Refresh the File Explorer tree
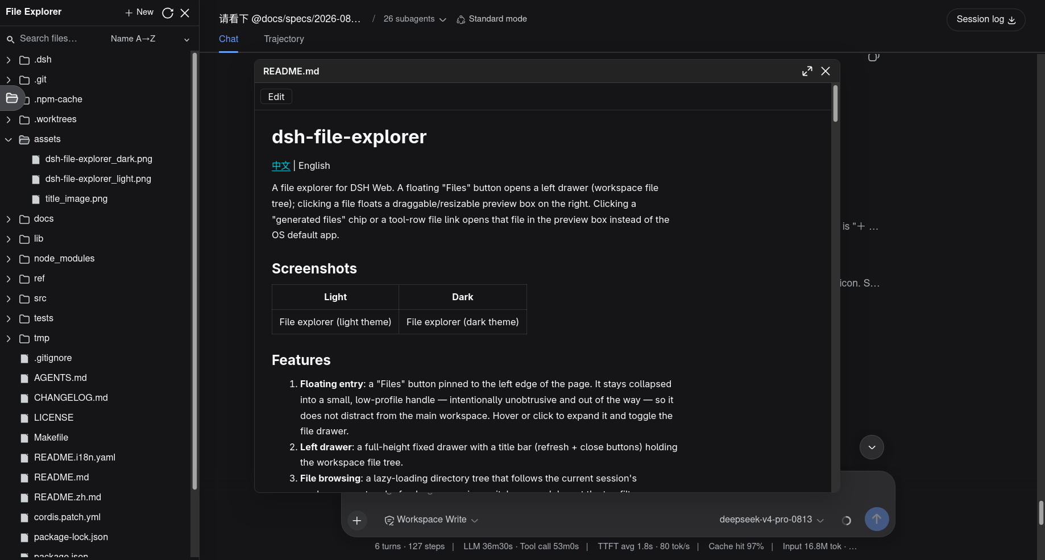 pyautogui.click(x=168, y=13)
